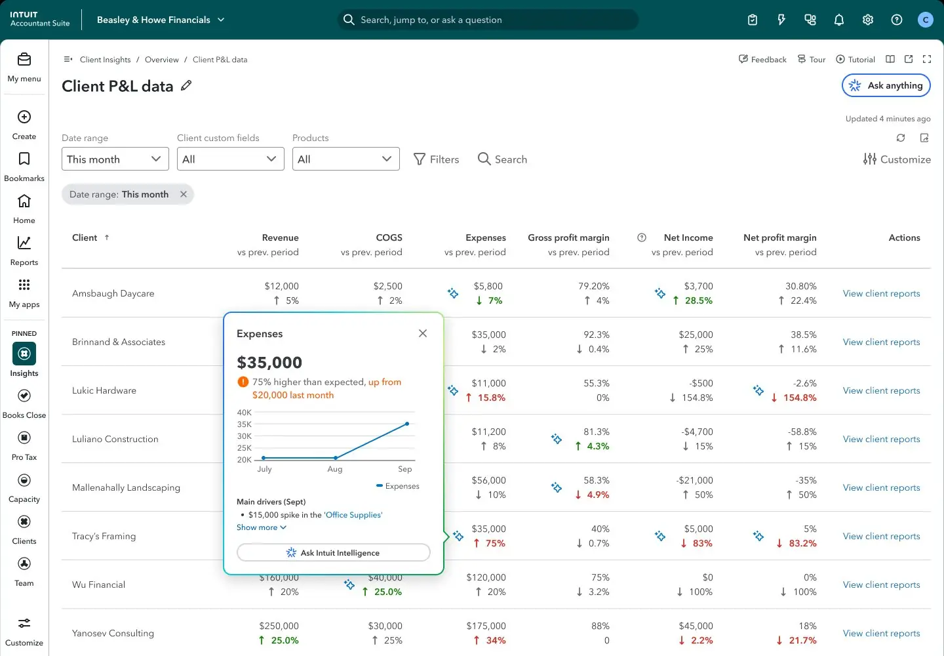Click Customize table columns button

pos(897,159)
